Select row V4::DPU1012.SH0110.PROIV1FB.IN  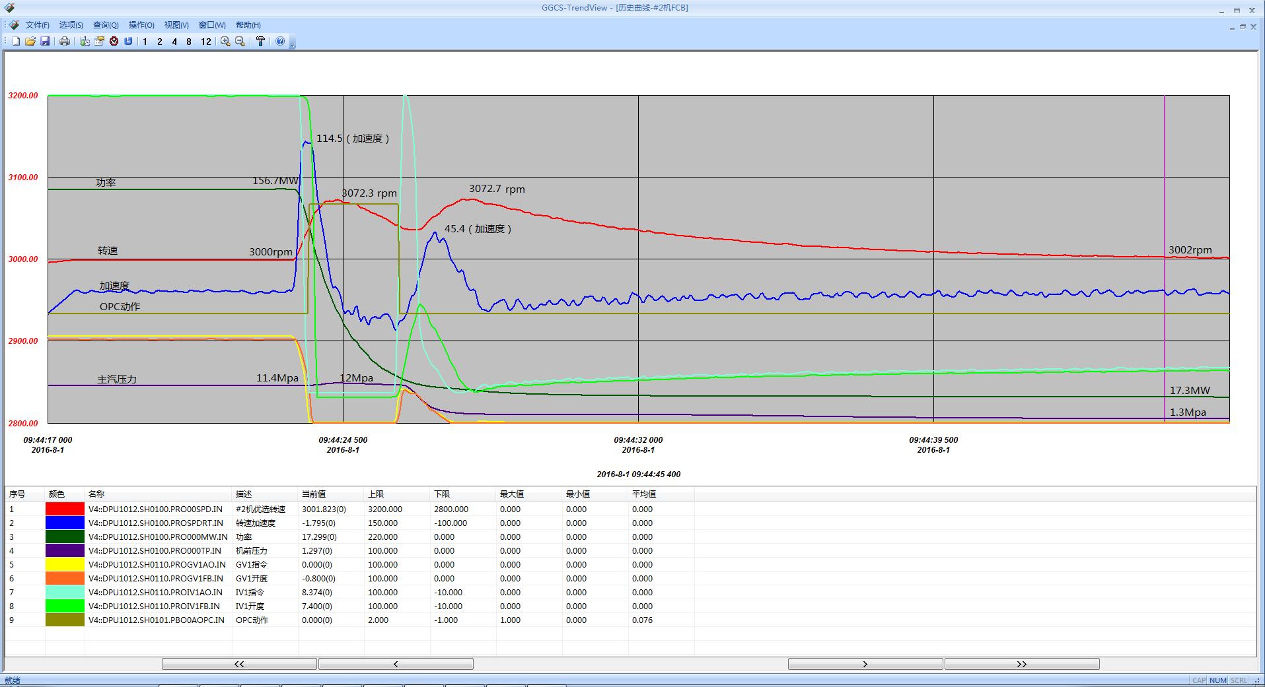[349, 606]
